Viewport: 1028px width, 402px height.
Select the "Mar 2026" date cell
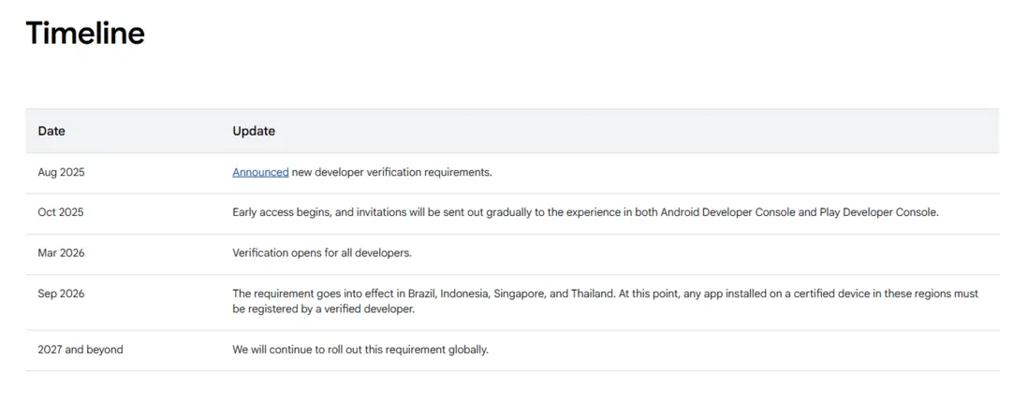pos(61,252)
